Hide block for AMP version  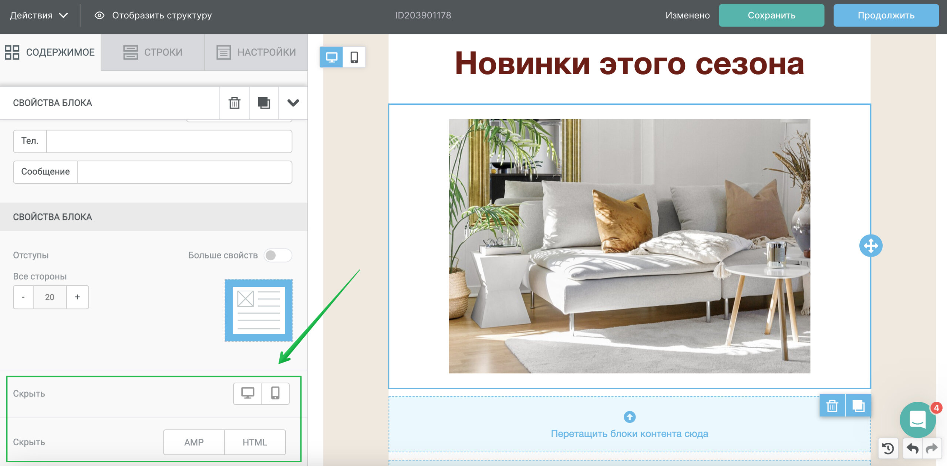(x=194, y=442)
